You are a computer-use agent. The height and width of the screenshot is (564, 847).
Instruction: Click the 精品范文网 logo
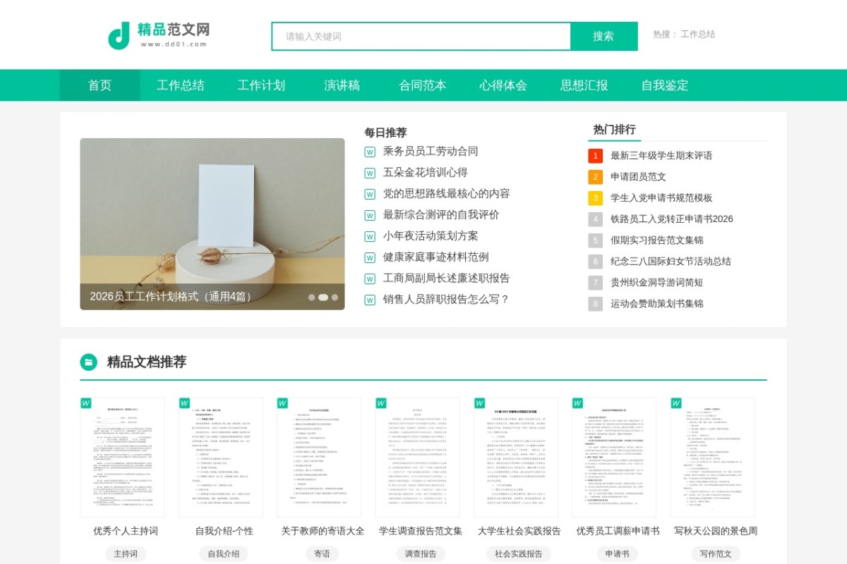(x=159, y=35)
